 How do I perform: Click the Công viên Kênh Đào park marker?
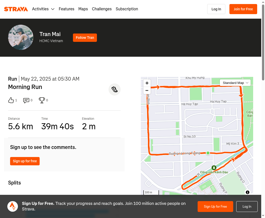[x=214, y=168]
